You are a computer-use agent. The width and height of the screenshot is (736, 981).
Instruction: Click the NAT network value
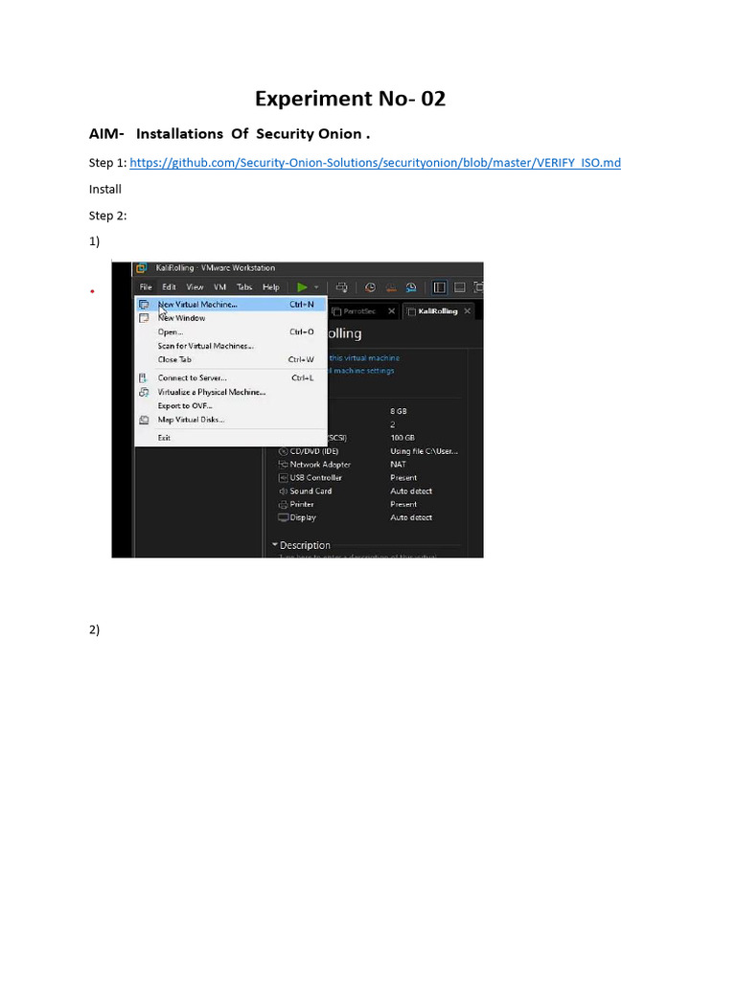(398, 465)
